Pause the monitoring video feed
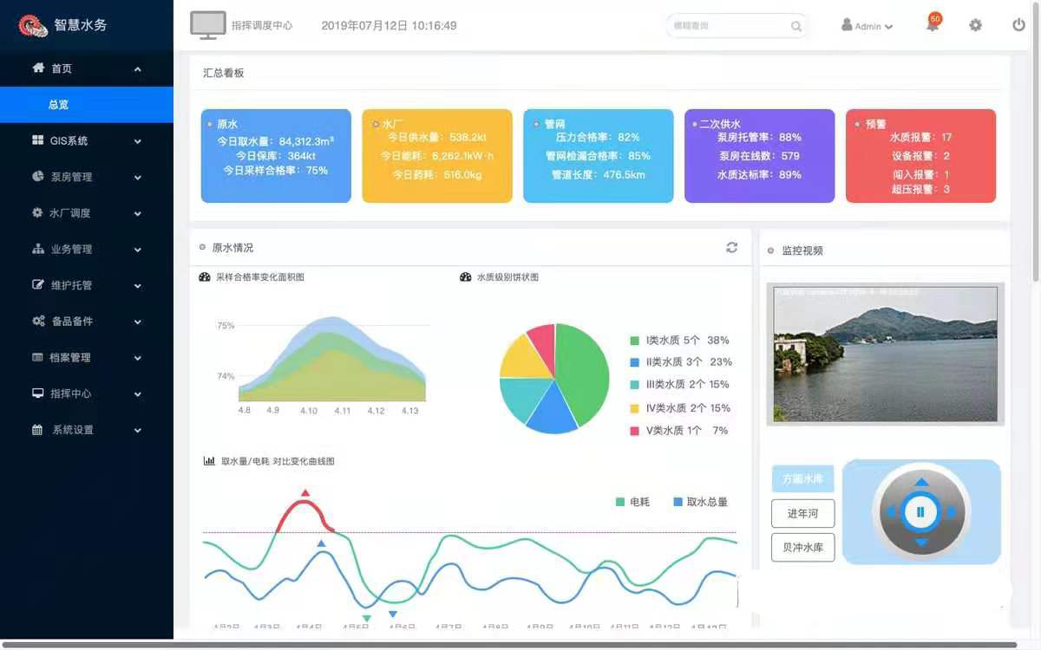The height and width of the screenshot is (650, 1041). [921, 512]
